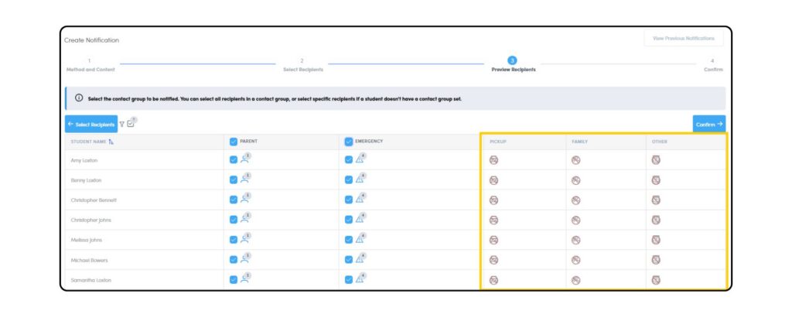Image resolution: width=792 pixels, height=321 pixels.
Task: Toggle the Parent column header checkbox
Action: coord(234,142)
